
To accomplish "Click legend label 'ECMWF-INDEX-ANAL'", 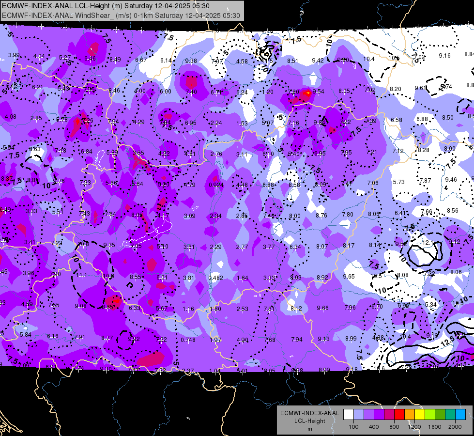I will (x=309, y=413).
